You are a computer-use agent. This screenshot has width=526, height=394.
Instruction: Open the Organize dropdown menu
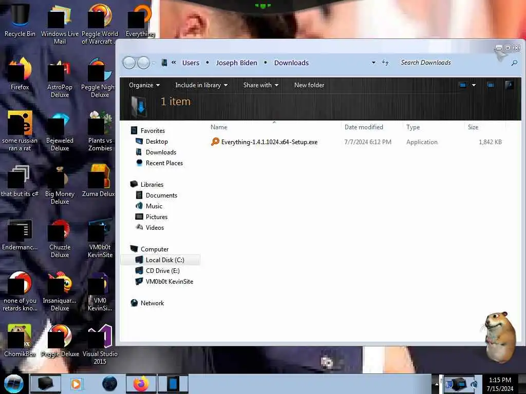[x=144, y=85]
